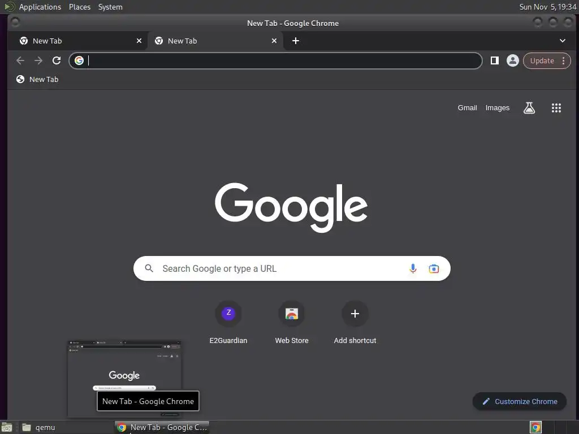The width and height of the screenshot is (579, 434).
Task: Expand the tab search chevron
Action: tap(563, 41)
